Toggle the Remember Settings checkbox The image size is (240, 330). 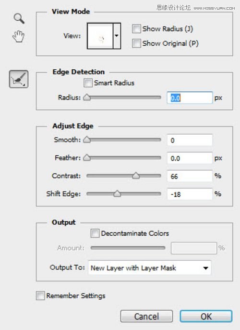pyautogui.click(x=40, y=296)
